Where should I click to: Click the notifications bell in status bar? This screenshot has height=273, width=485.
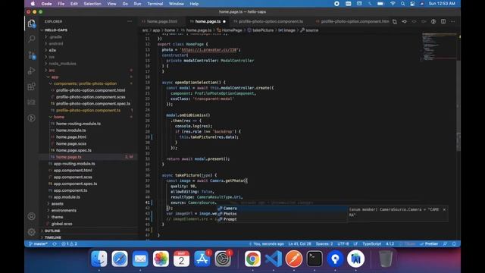[454, 244]
